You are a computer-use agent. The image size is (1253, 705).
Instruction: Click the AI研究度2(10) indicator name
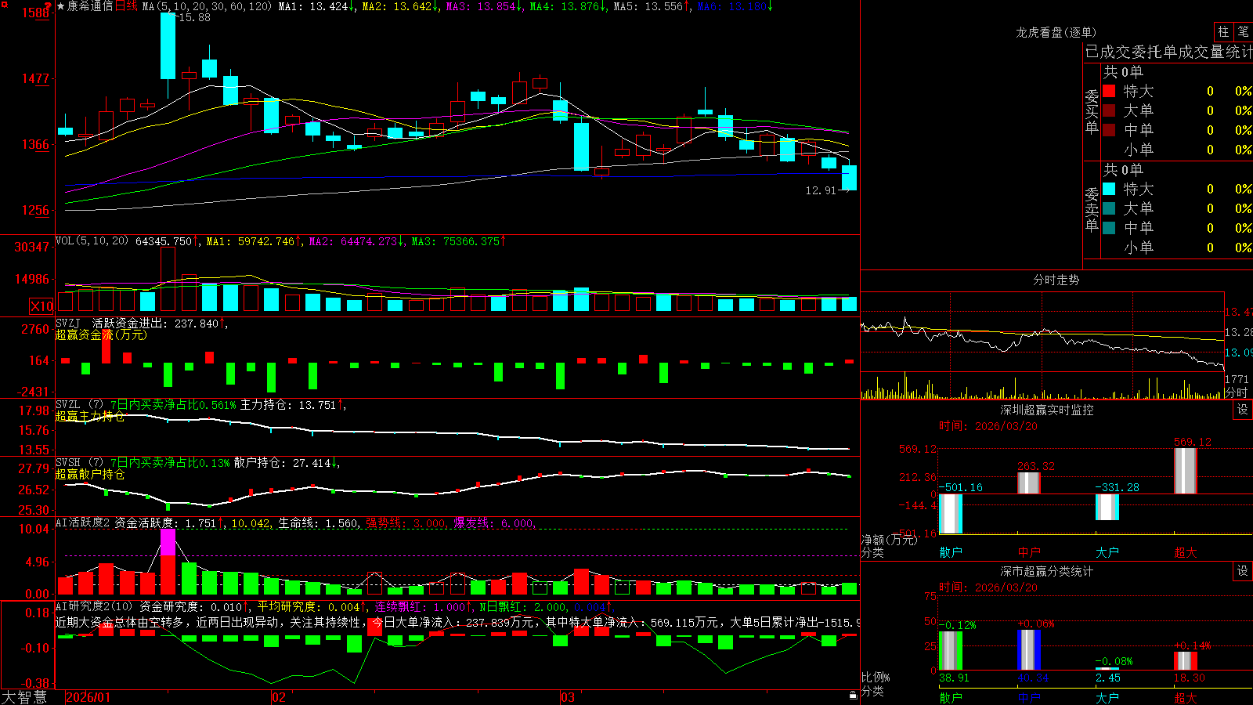coord(95,606)
